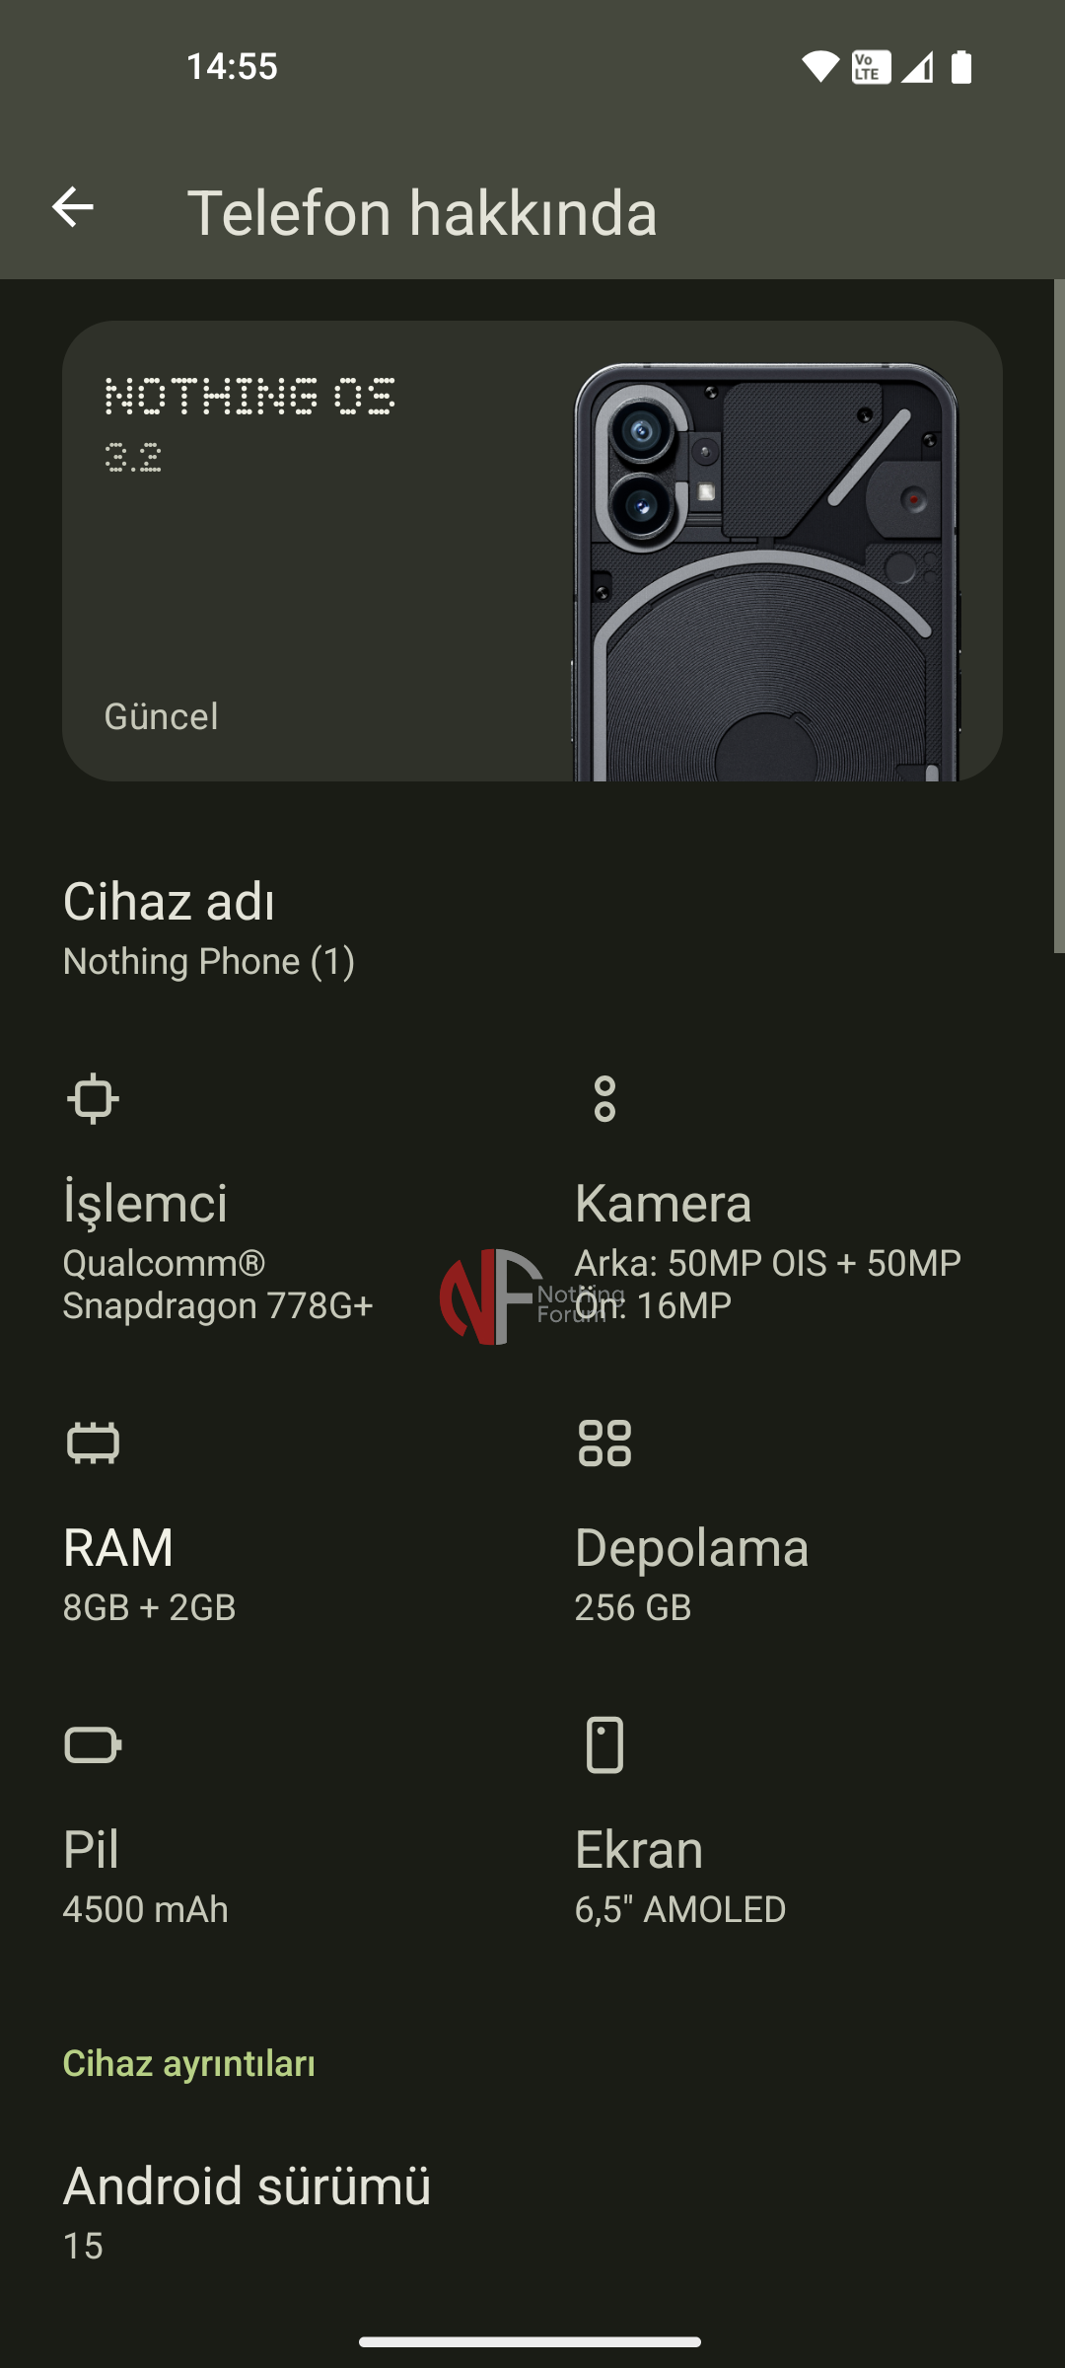Tap the bottom navigation gesture bar

531,2341
